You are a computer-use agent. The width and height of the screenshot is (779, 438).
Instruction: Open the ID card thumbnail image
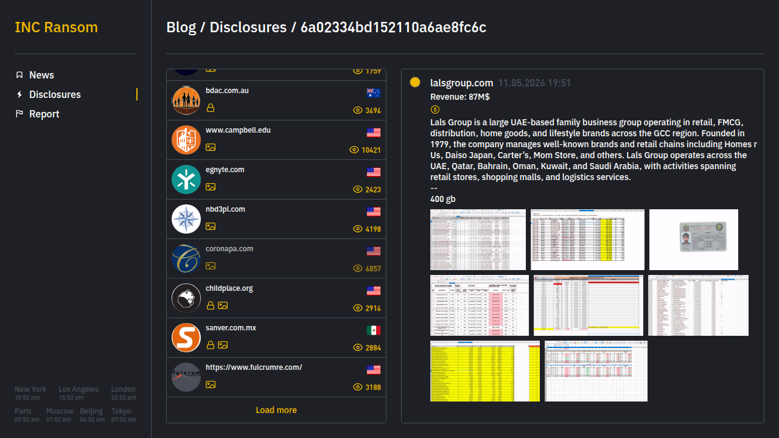pyautogui.click(x=694, y=240)
